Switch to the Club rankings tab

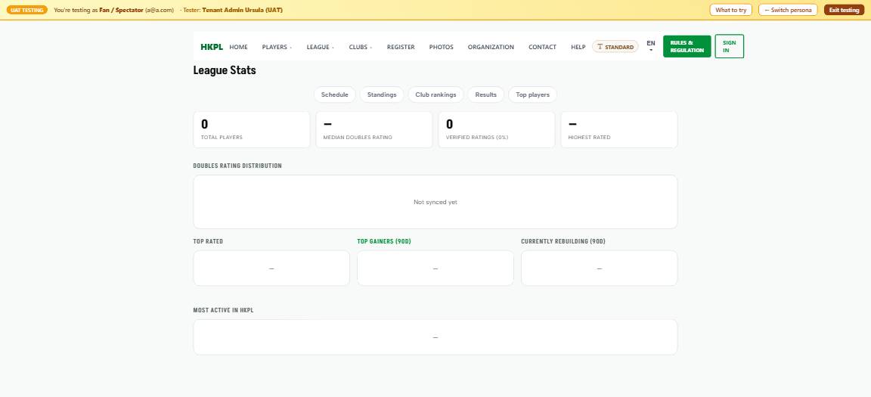click(435, 95)
